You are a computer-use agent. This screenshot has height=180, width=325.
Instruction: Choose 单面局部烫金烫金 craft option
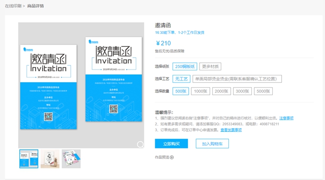(x=237, y=78)
